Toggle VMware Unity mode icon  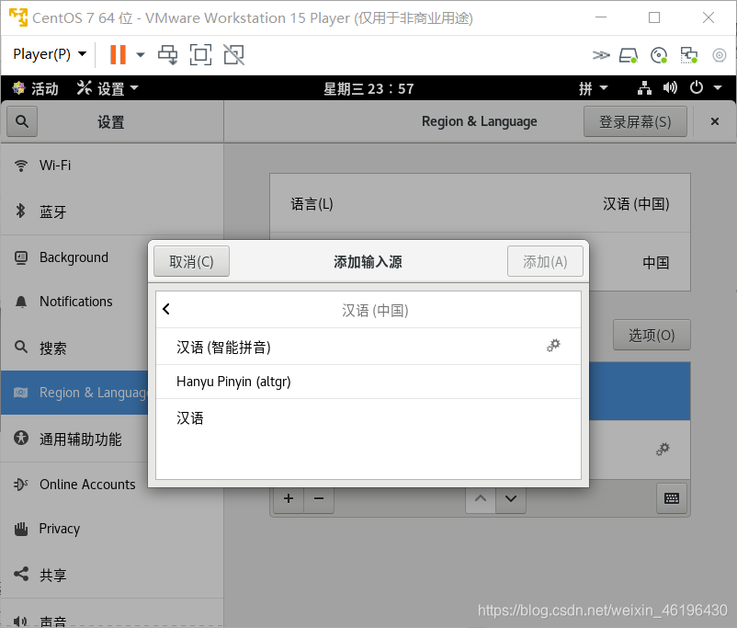pos(233,54)
